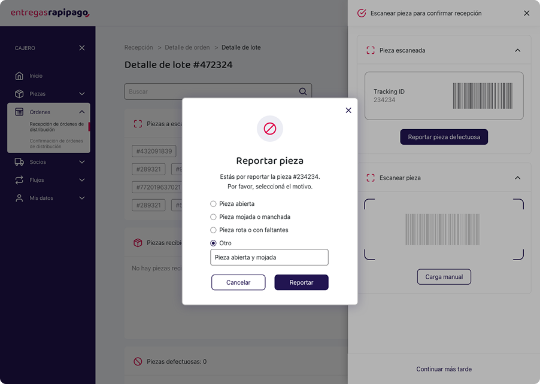The width and height of the screenshot is (540, 384).
Task: Expand the Socios menu chevron
Action: point(81,161)
